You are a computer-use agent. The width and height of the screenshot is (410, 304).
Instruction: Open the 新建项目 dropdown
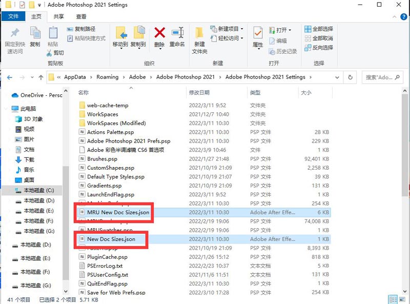pos(227,29)
